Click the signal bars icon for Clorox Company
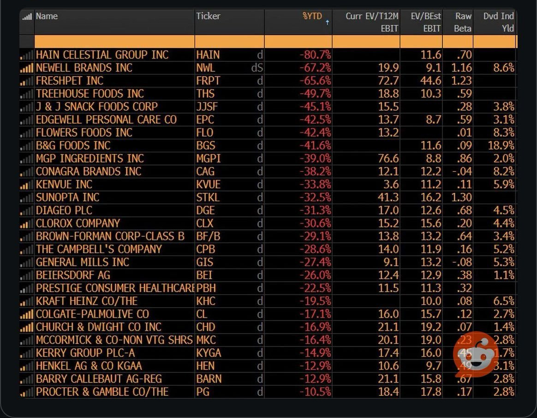537x418 pixels. pyautogui.click(x=27, y=223)
